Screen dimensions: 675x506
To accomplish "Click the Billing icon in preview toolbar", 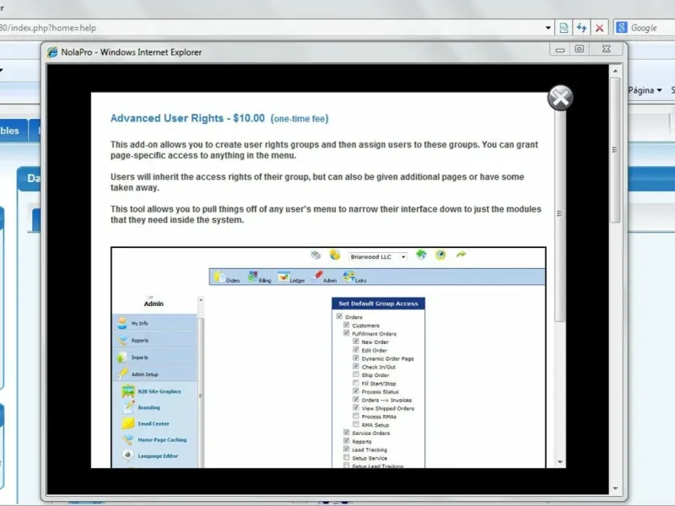I will click(252, 277).
